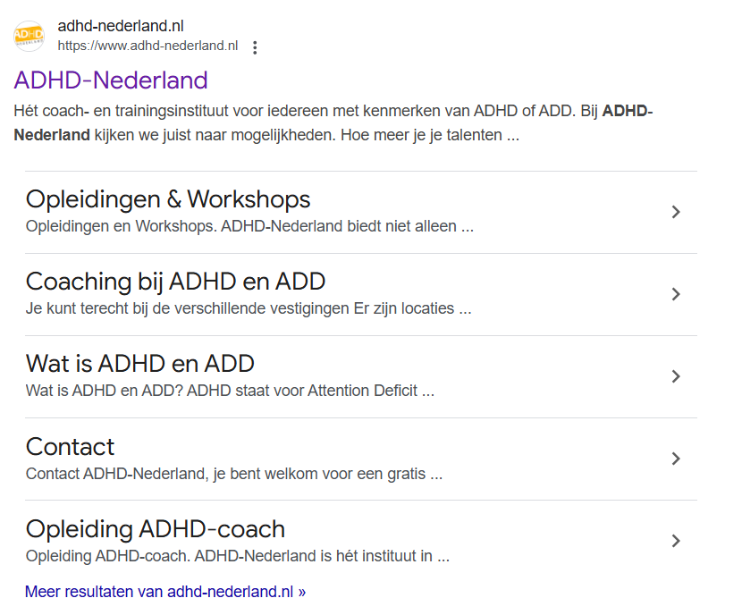The height and width of the screenshot is (615, 742).
Task: Click the arrow next to Wat is ADHD en ADD
Action: 676,376
